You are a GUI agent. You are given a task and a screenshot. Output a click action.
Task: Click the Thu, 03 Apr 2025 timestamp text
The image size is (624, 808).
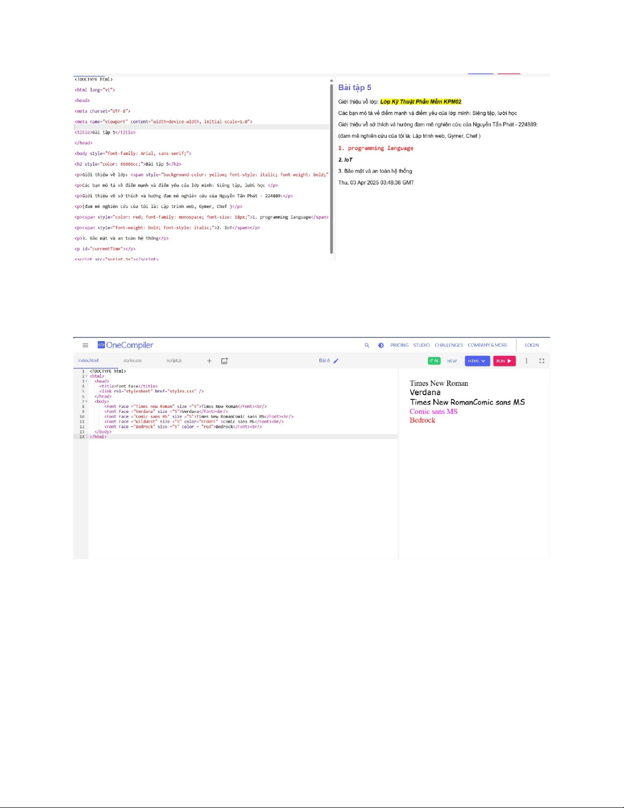point(376,183)
